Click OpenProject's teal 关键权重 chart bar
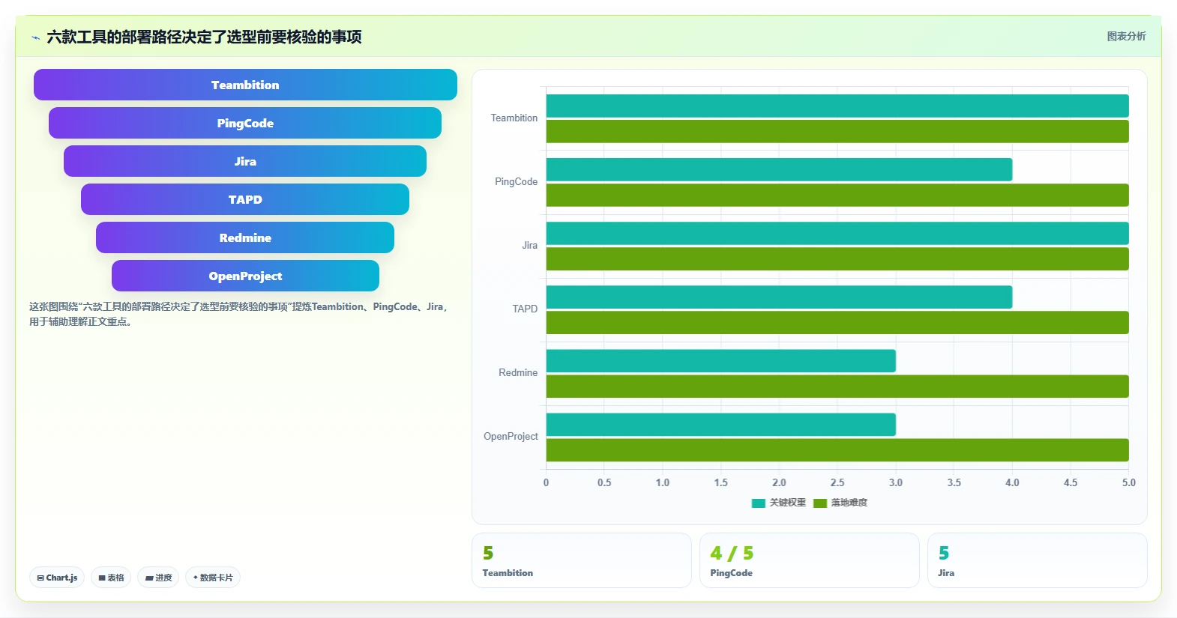Screen dimensions: 1177x618 721,424
